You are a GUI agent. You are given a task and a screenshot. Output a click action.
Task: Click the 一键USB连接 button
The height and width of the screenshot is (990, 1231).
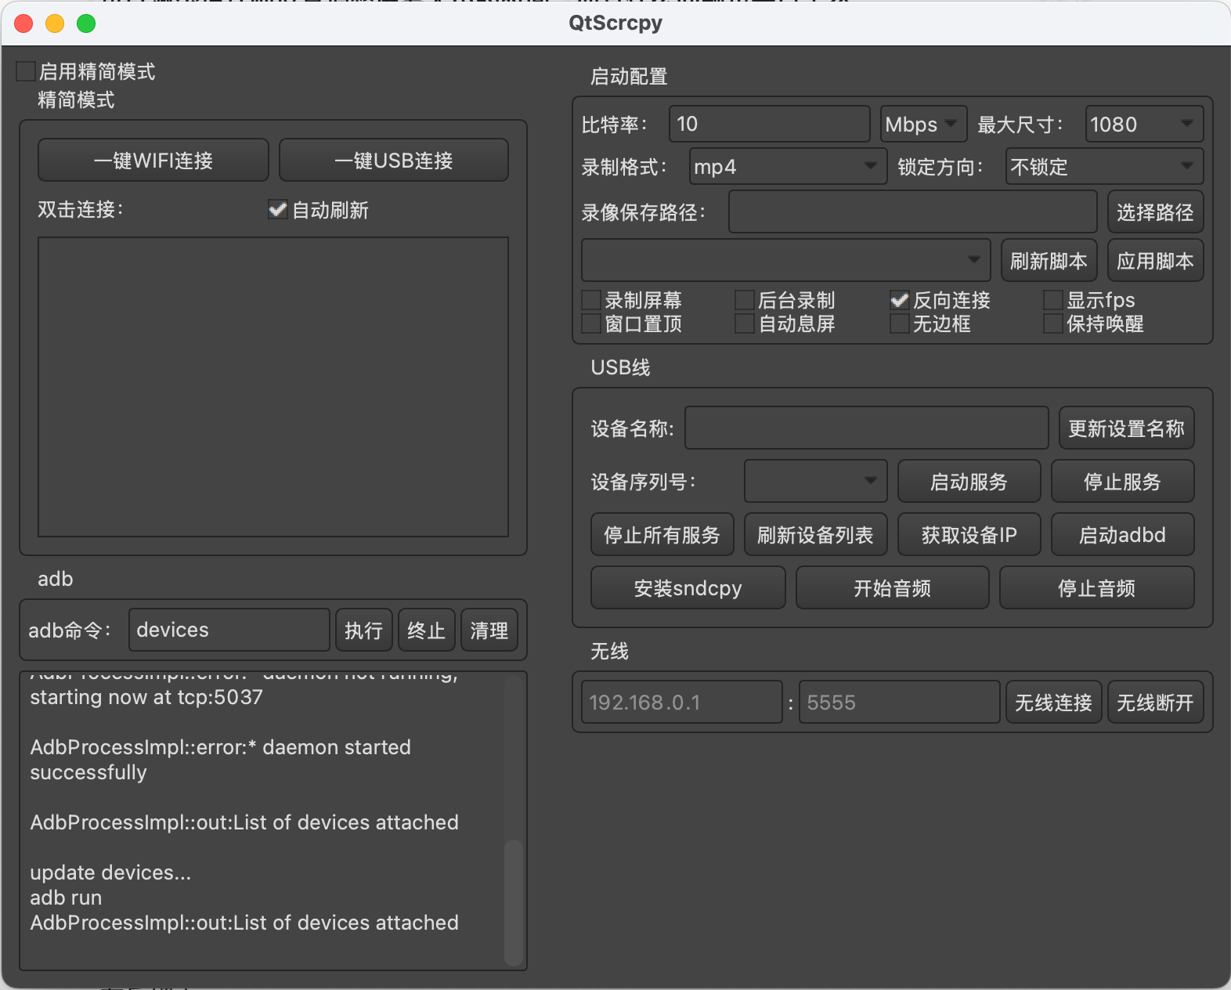click(394, 161)
